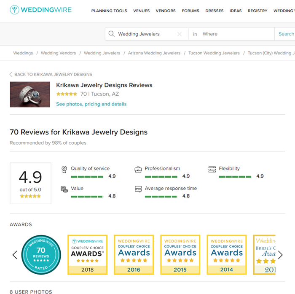Show next awards with right arrow
This screenshot has width=295, height=294.
coord(280,255)
